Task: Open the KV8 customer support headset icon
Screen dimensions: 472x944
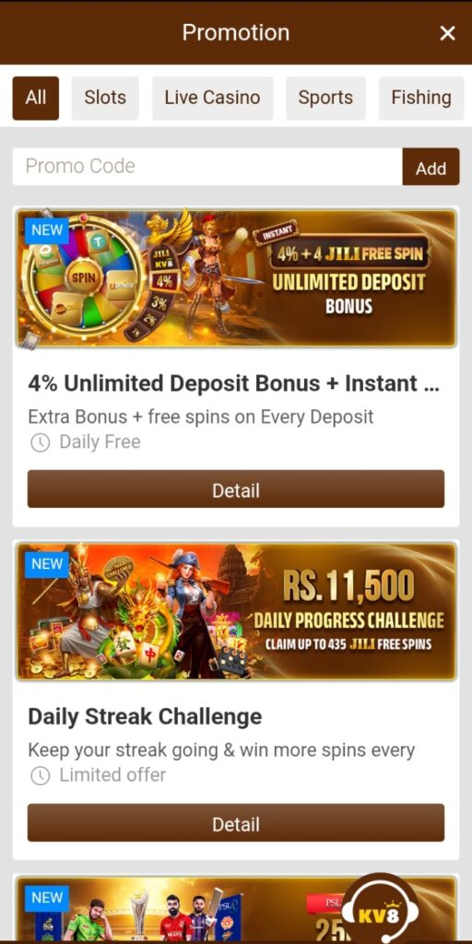Action: (x=381, y=908)
